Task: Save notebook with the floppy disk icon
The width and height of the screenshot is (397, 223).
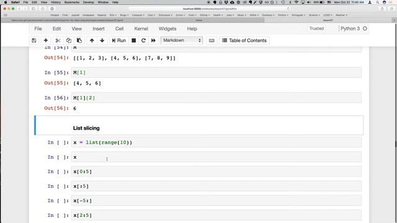Action: click(34, 40)
